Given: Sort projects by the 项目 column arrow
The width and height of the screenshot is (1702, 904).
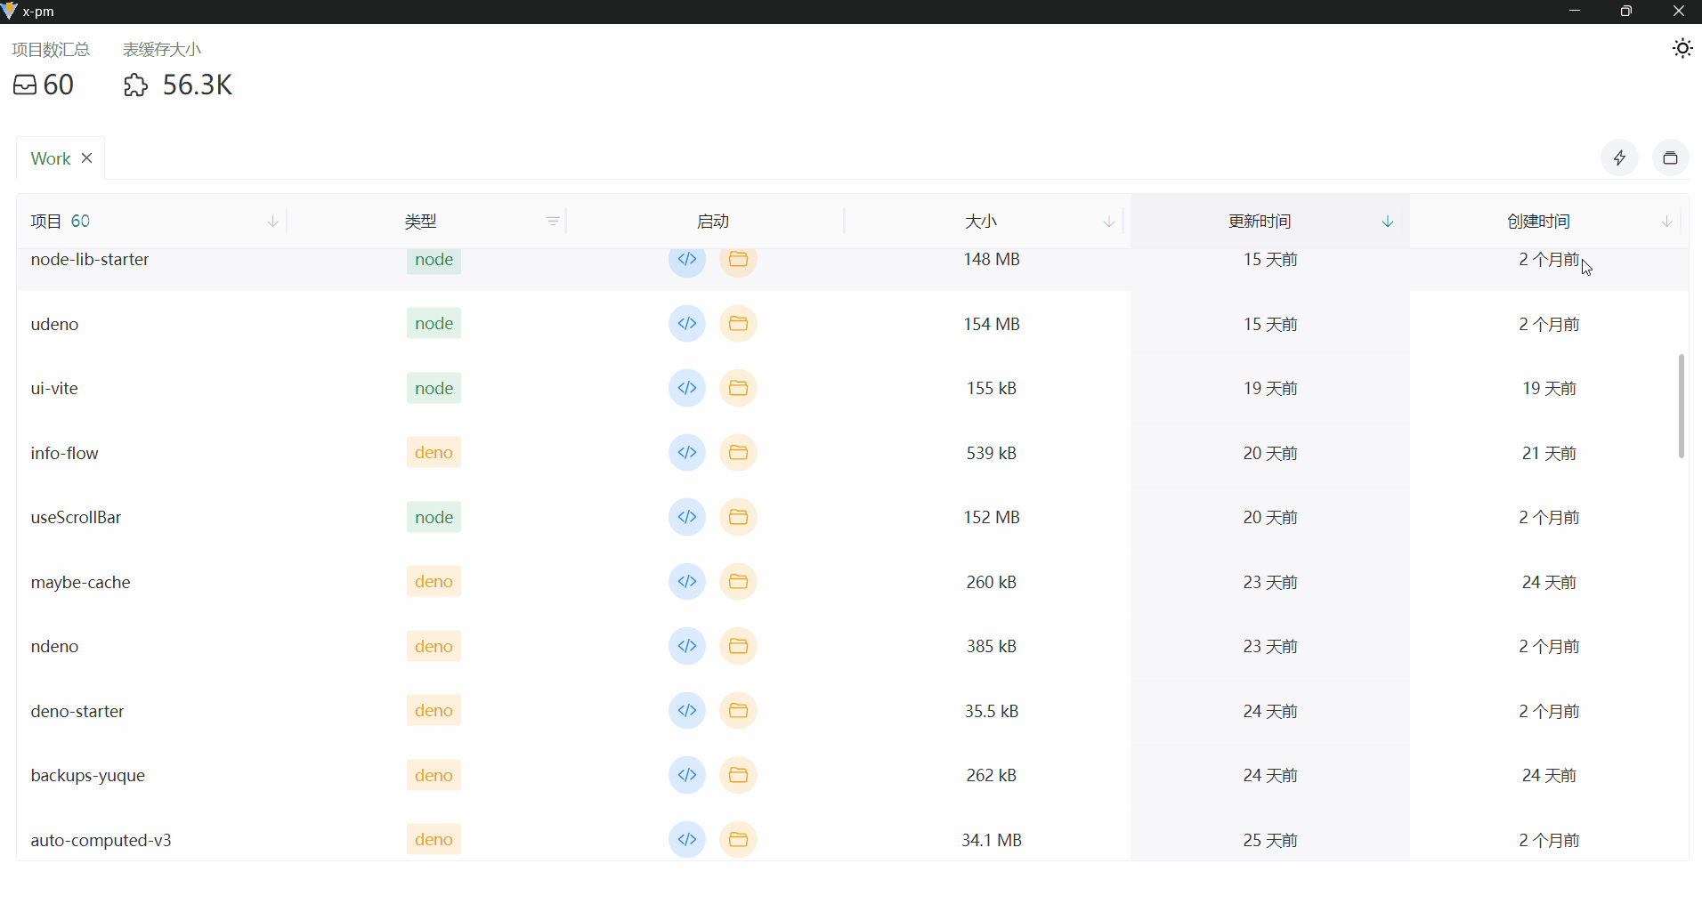Looking at the screenshot, I should [272, 222].
